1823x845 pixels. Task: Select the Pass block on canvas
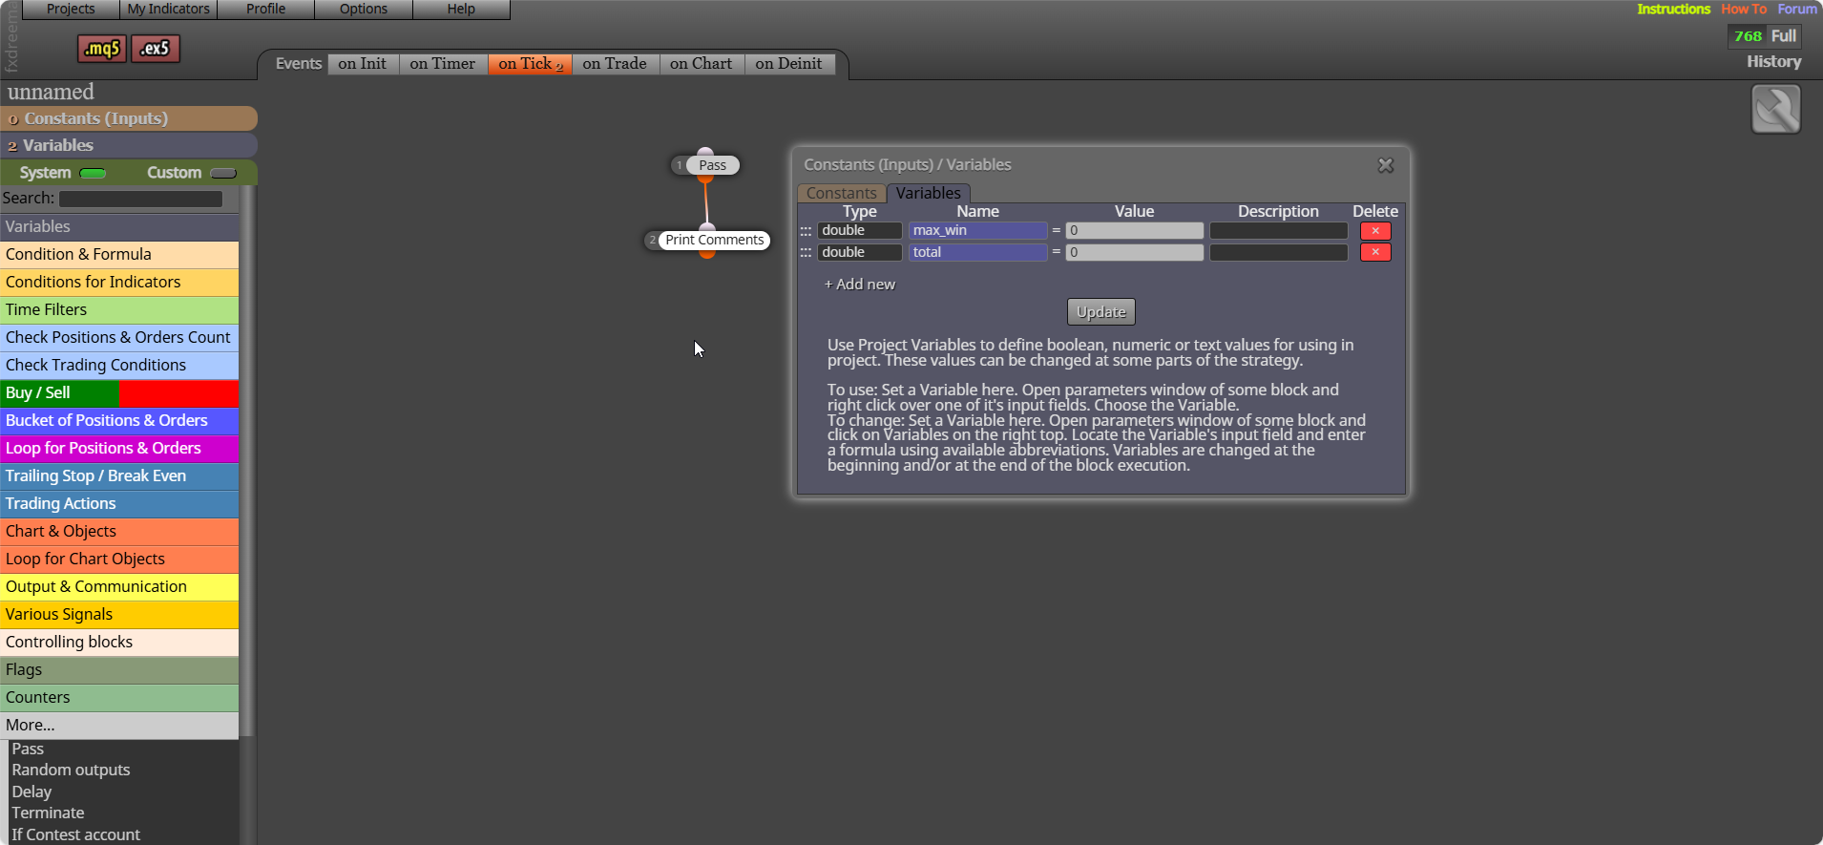(712, 165)
